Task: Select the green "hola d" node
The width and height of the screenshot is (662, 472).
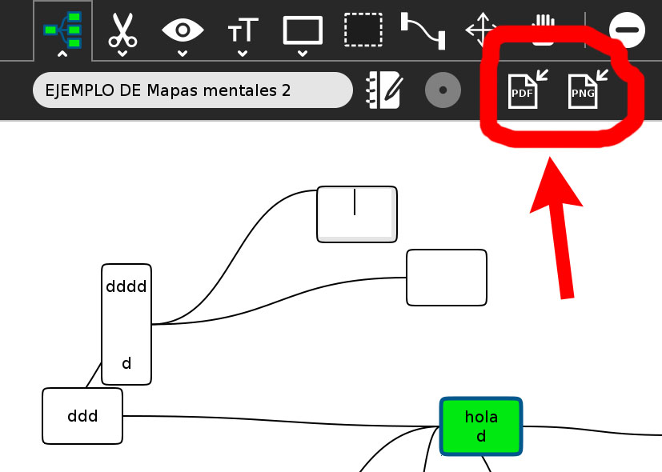Action: pos(481,426)
